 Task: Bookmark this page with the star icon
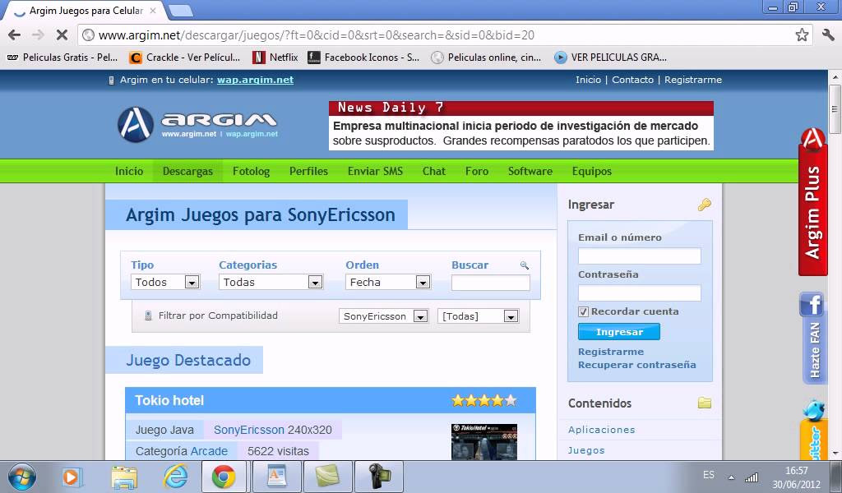pyautogui.click(x=802, y=35)
